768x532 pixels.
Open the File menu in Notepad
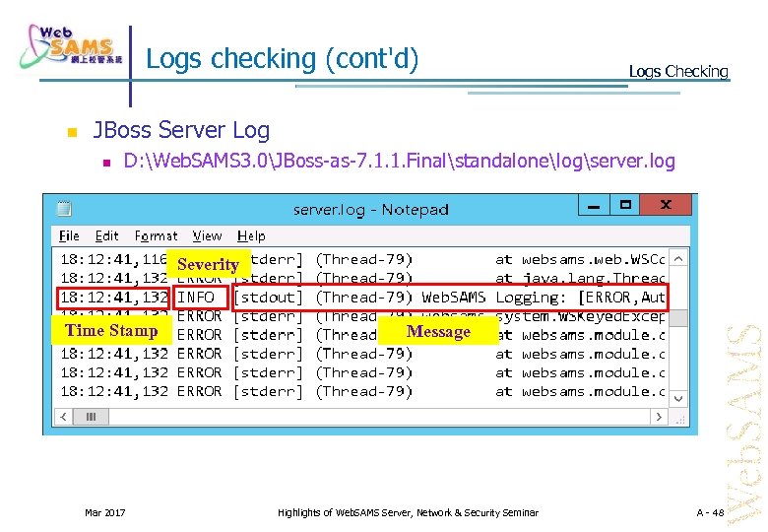tap(69, 236)
